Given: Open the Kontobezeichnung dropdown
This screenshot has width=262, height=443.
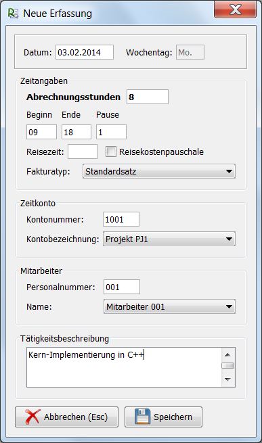Looking at the screenshot, I should (169, 239).
